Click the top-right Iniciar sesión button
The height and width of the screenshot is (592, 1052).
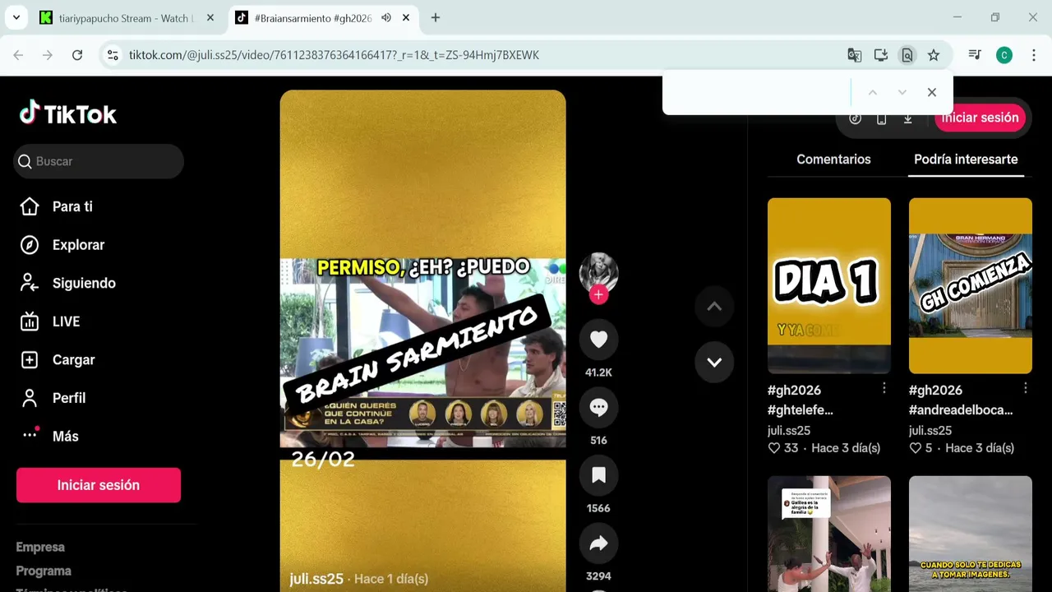tap(980, 118)
